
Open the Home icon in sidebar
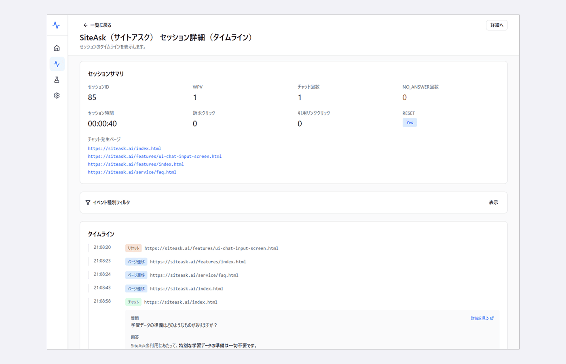pyautogui.click(x=57, y=48)
